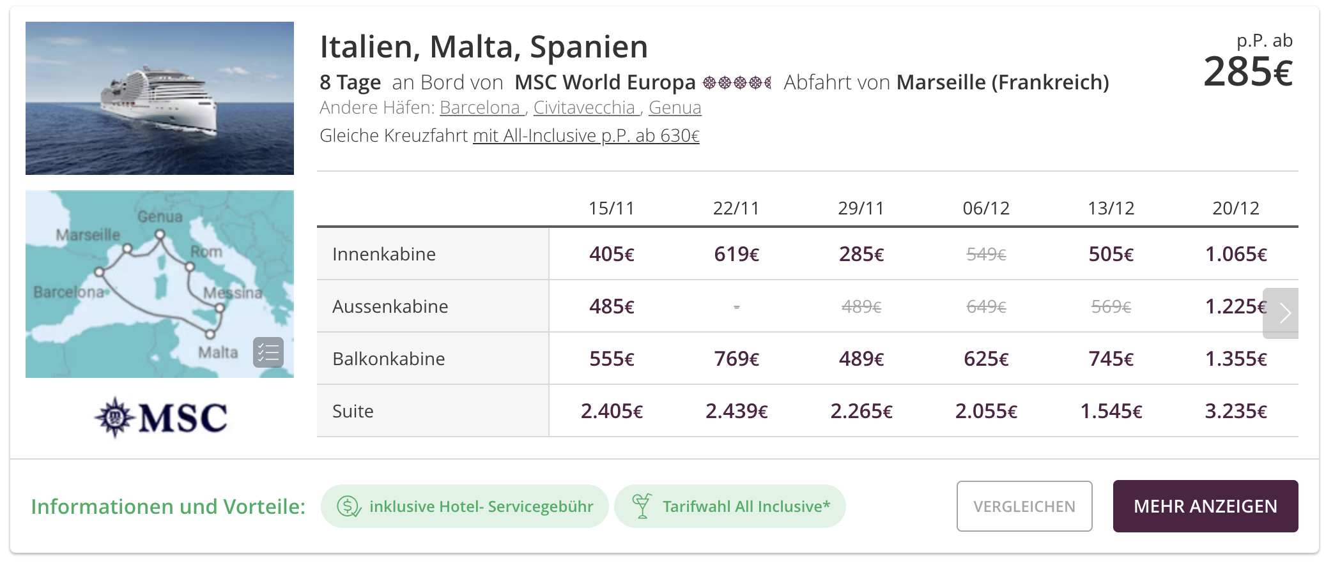Show next departure dates with right arrow
The width and height of the screenshot is (1333, 563).
pyautogui.click(x=1283, y=313)
